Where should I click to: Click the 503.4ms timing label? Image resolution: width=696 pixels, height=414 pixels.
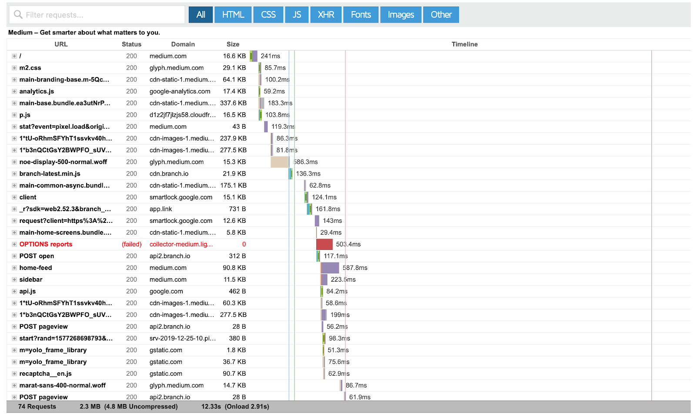click(348, 244)
